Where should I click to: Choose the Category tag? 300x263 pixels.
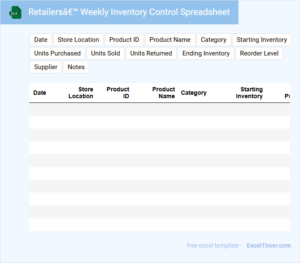[213, 40]
